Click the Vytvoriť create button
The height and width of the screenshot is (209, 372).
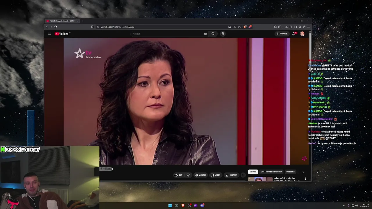tap(282, 34)
